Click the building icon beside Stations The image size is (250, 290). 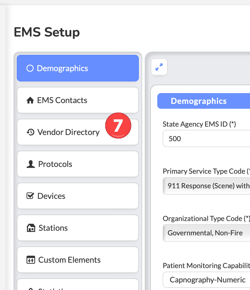click(31, 228)
